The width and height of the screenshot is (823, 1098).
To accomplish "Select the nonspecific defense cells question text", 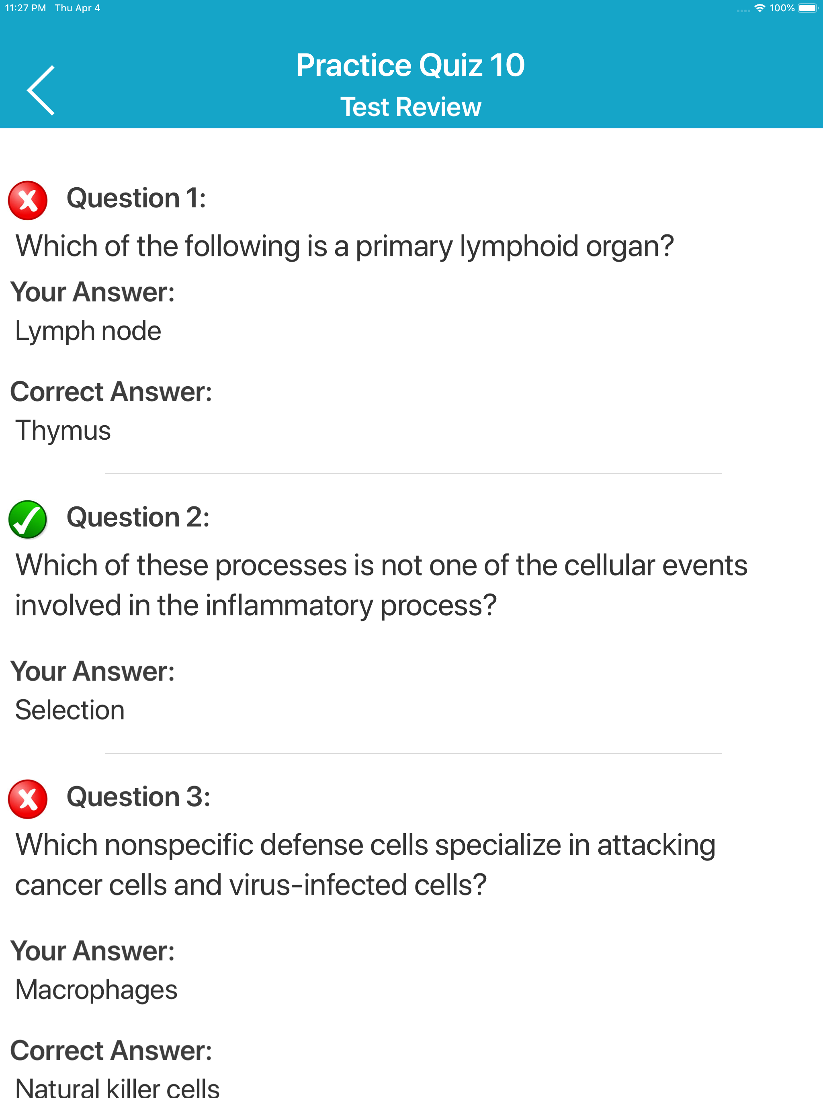I will (365, 864).
